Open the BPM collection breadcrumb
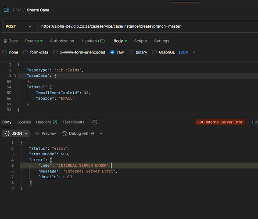This screenshot has width=258, height=219. tap(17, 10)
